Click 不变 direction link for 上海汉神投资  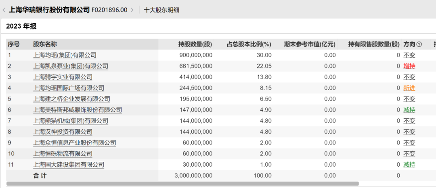coord(409,132)
